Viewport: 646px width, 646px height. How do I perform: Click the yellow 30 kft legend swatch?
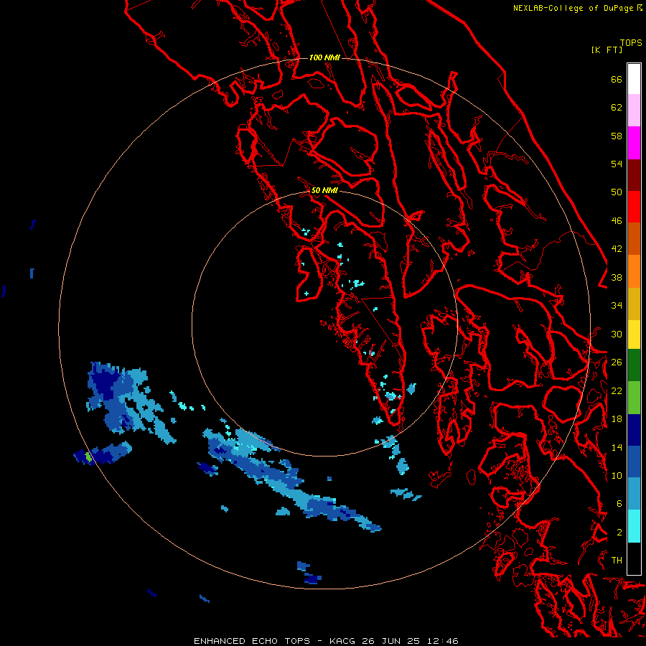click(x=634, y=334)
